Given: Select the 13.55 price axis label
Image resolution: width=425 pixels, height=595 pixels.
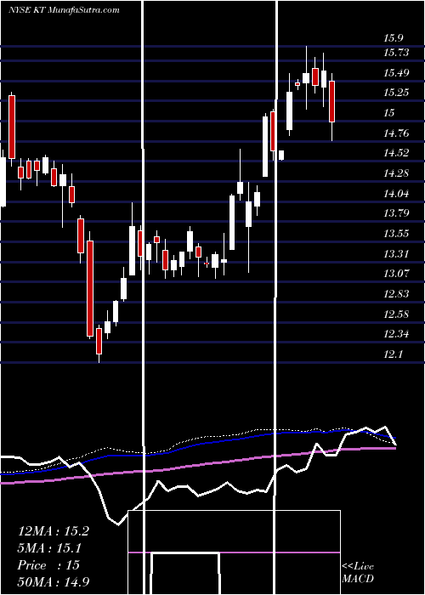Looking at the screenshot, I should coord(396,234).
